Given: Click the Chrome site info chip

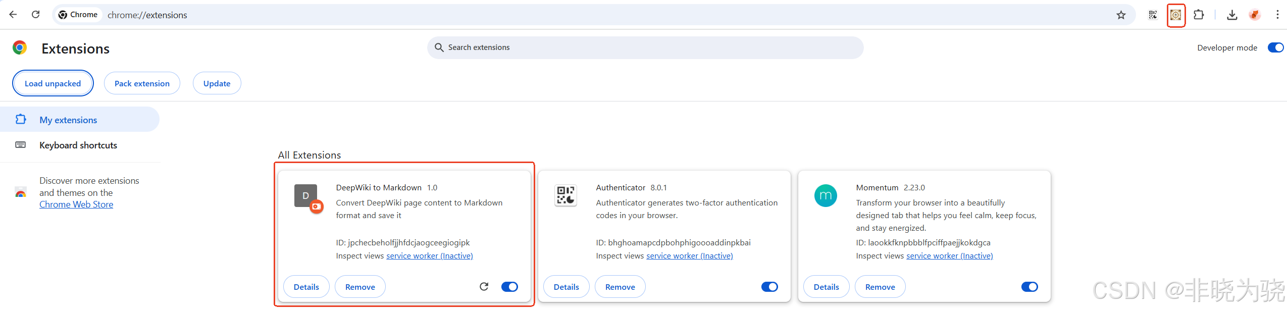Looking at the screenshot, I should coord(78,15).
